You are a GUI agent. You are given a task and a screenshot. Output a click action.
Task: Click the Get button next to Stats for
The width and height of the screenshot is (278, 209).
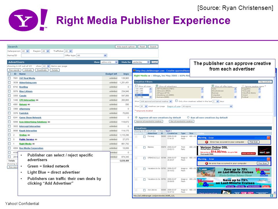(x=155, y=62)
